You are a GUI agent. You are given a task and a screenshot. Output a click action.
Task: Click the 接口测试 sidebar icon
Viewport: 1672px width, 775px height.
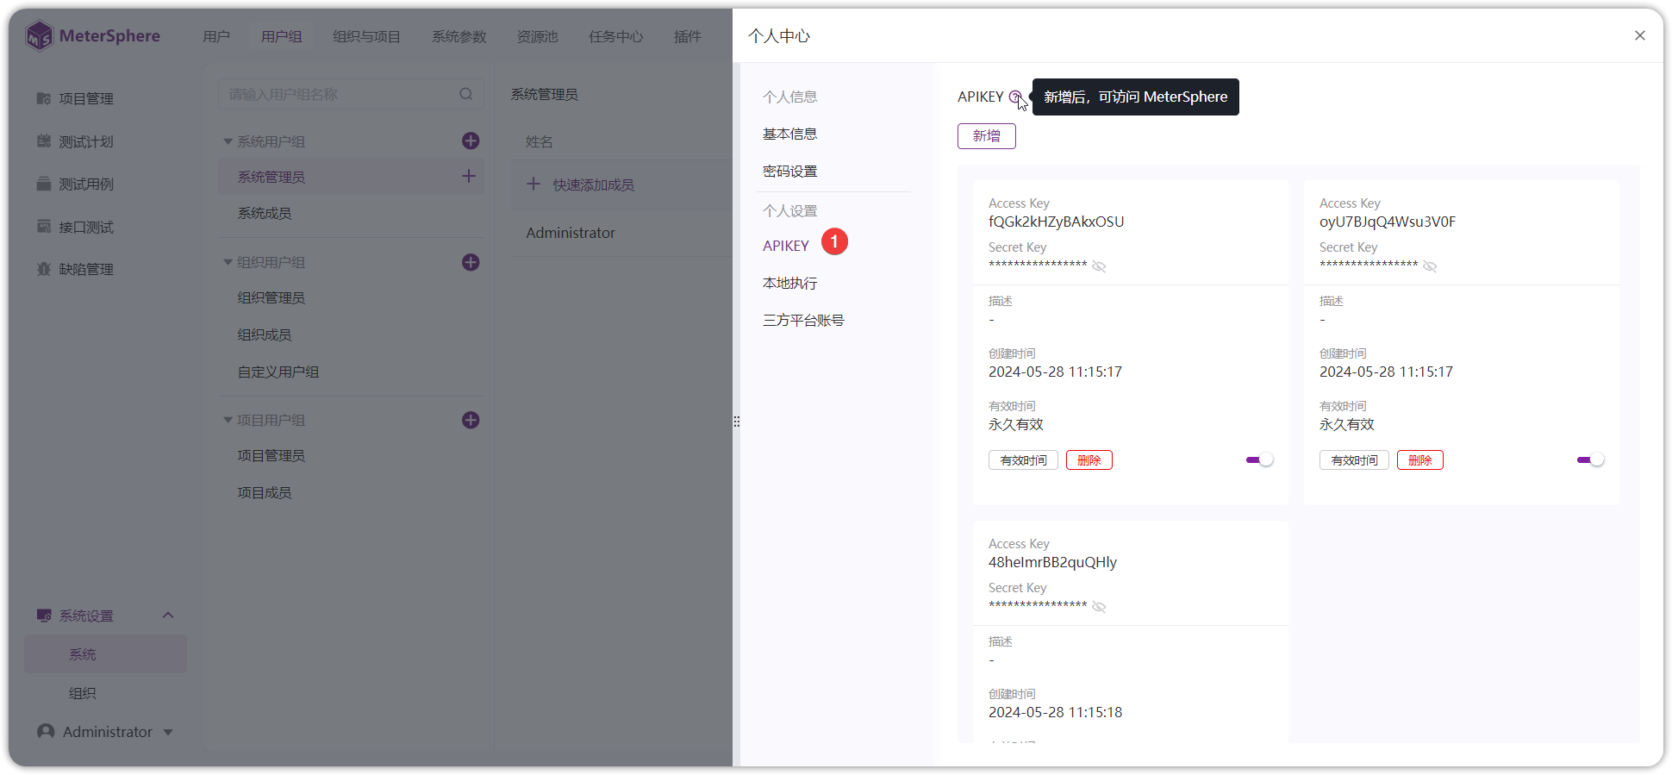click(44, 226)
